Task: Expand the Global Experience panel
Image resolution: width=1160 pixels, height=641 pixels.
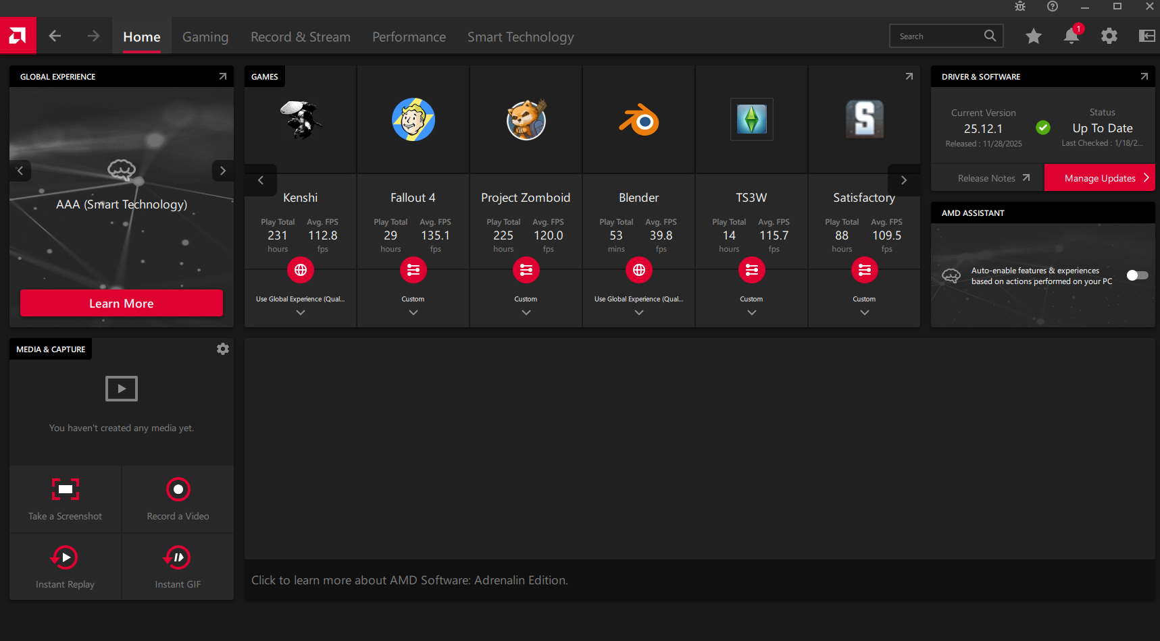Action: (223, 76)
